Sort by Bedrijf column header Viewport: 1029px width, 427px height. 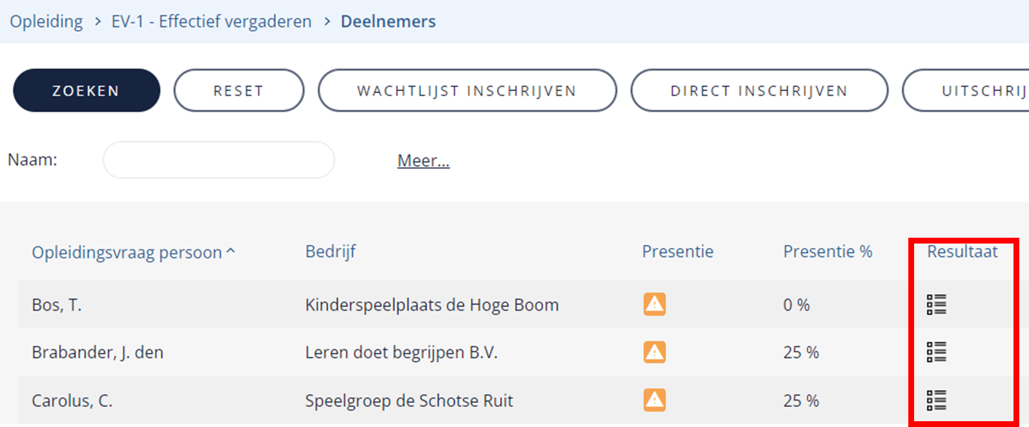click(331, 251)
